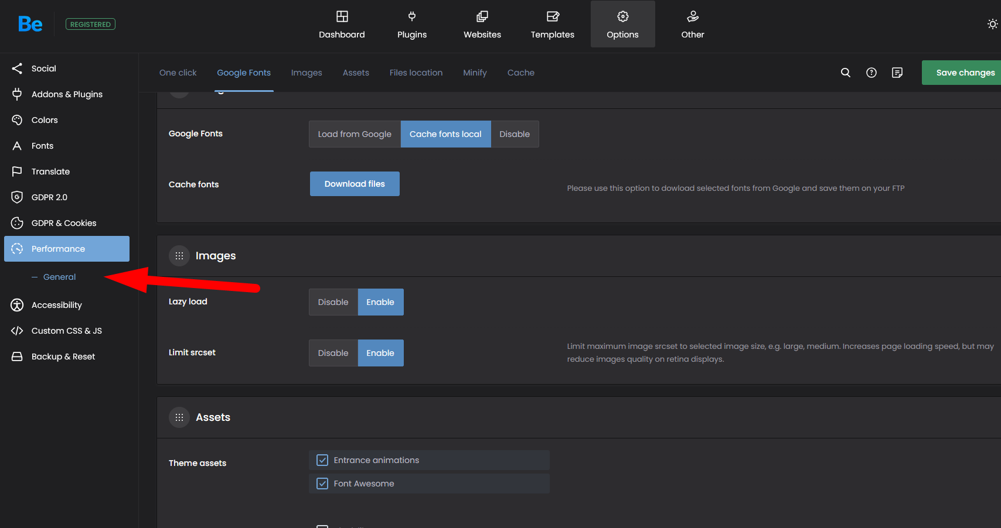Collapse the Images section handle
The image size is (1001, 528).
[179, 256]
